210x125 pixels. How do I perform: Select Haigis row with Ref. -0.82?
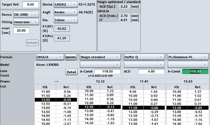coord(100,115)
